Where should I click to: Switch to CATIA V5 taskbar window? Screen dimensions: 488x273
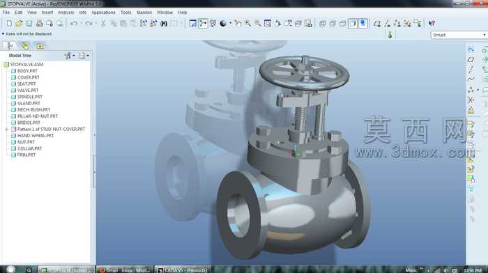(183, 270)
